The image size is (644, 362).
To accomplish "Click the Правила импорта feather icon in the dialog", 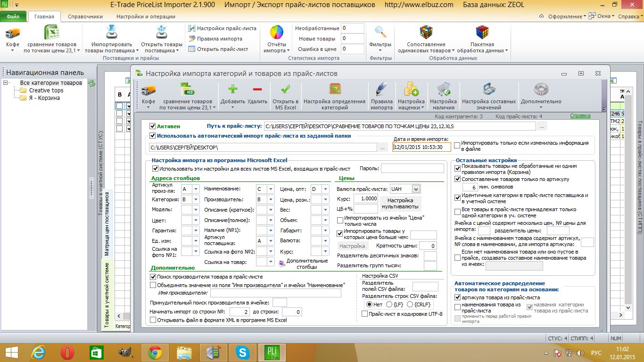I will pyautogui.click(x=381, y=89).
